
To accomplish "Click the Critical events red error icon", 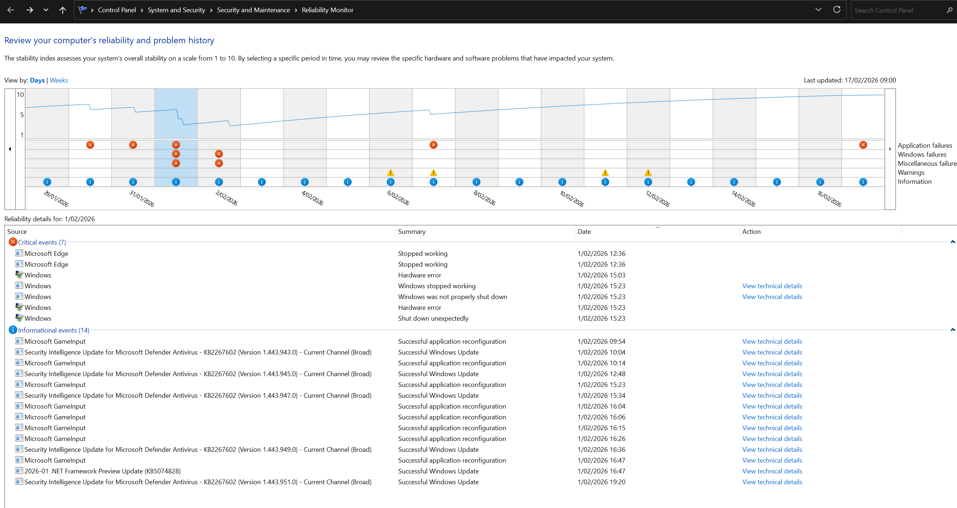I will [13, 242].
